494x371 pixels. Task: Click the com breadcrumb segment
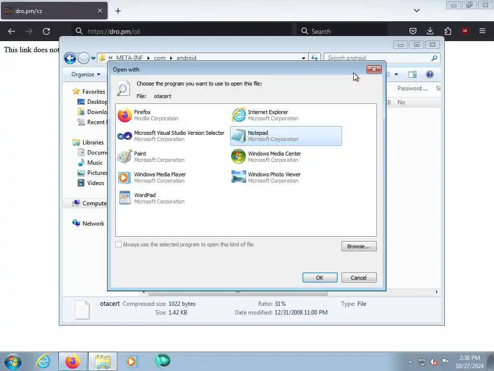160,58
